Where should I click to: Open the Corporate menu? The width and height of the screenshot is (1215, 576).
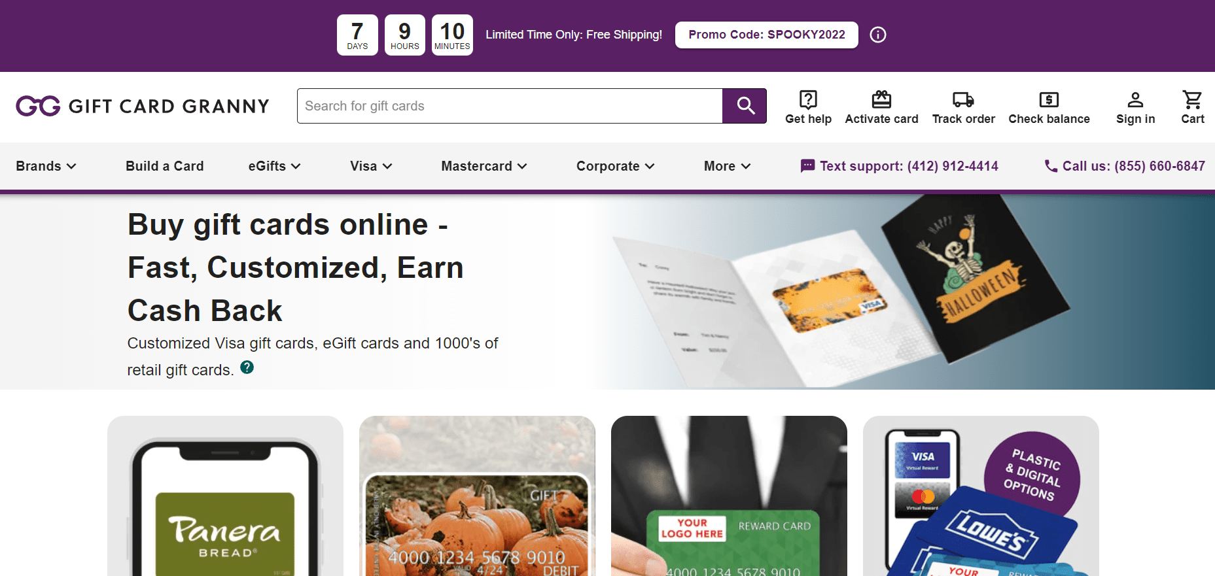click(615, 166)
